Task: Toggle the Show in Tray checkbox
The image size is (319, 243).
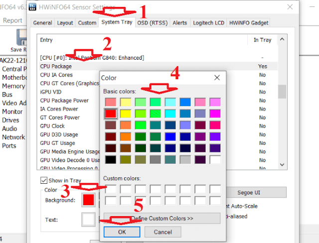Action: point(44,180)
